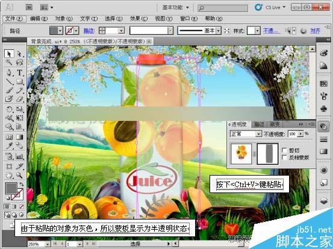333x249 pixels.
Task: Click the 不透明度 opacity link in control bar
Action: click(x=272, y=31)
